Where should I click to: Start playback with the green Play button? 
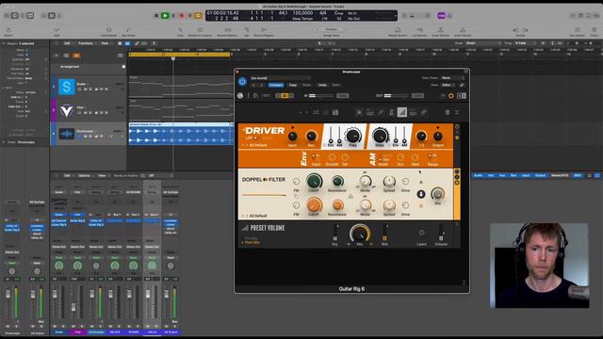(165, 16)
